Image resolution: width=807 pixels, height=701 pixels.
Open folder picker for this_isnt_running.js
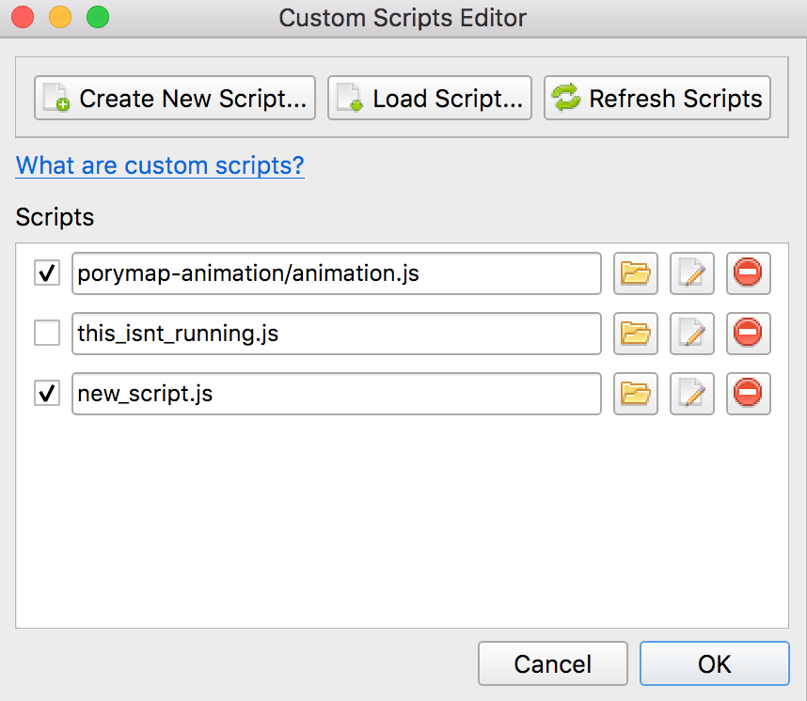pyautogui.click(x=635, y=334)
